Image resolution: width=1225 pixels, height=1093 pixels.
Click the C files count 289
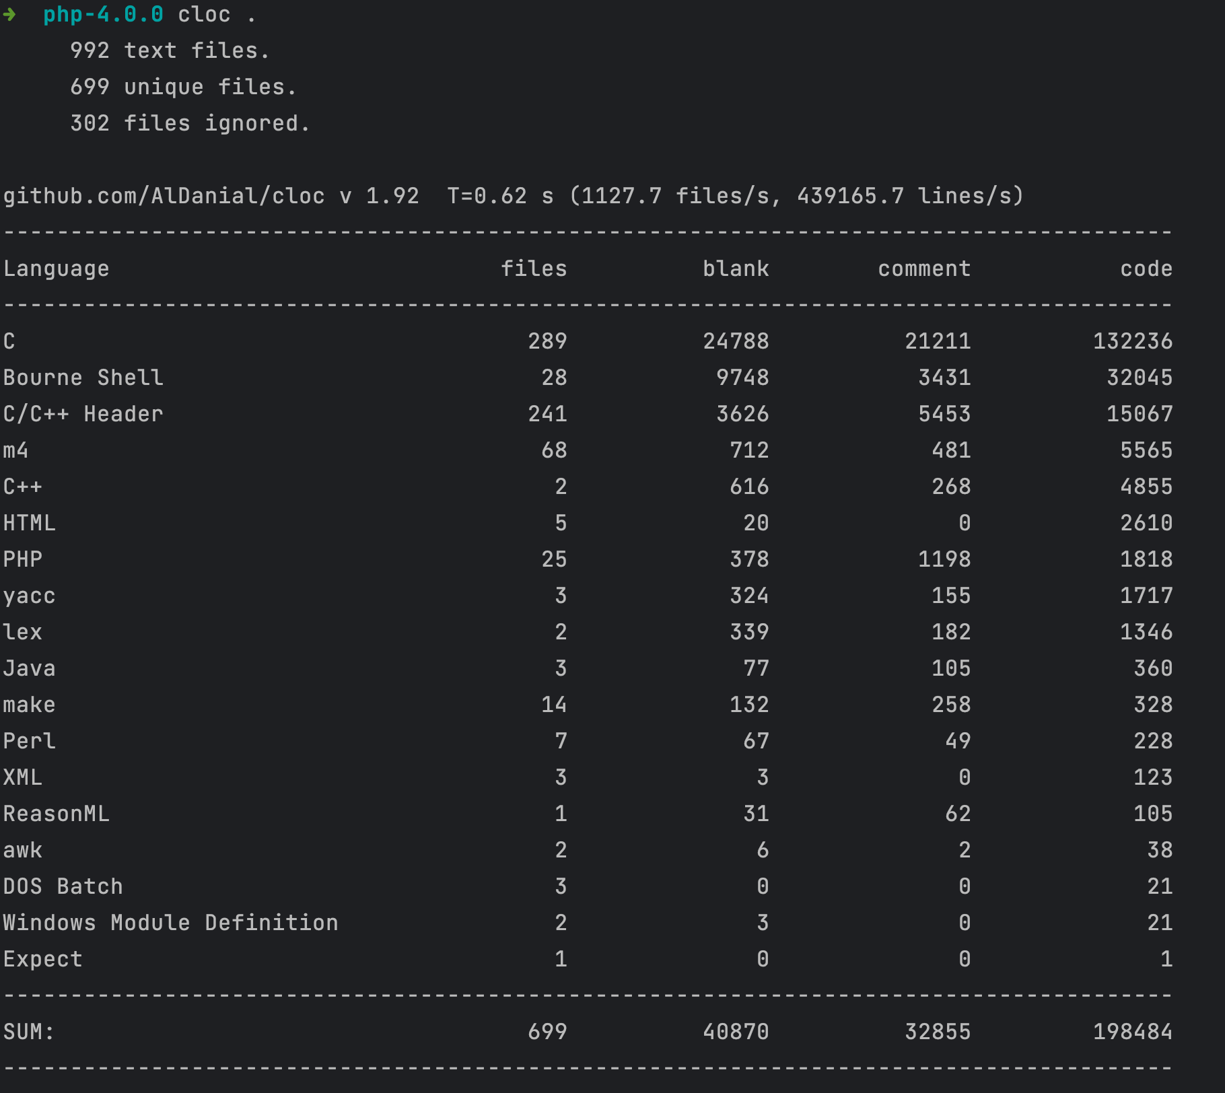[547, 341]
